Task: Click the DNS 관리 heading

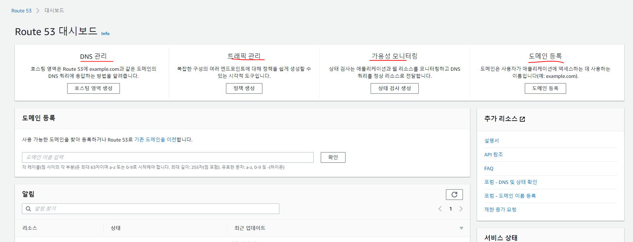Action: coord(93,56)
